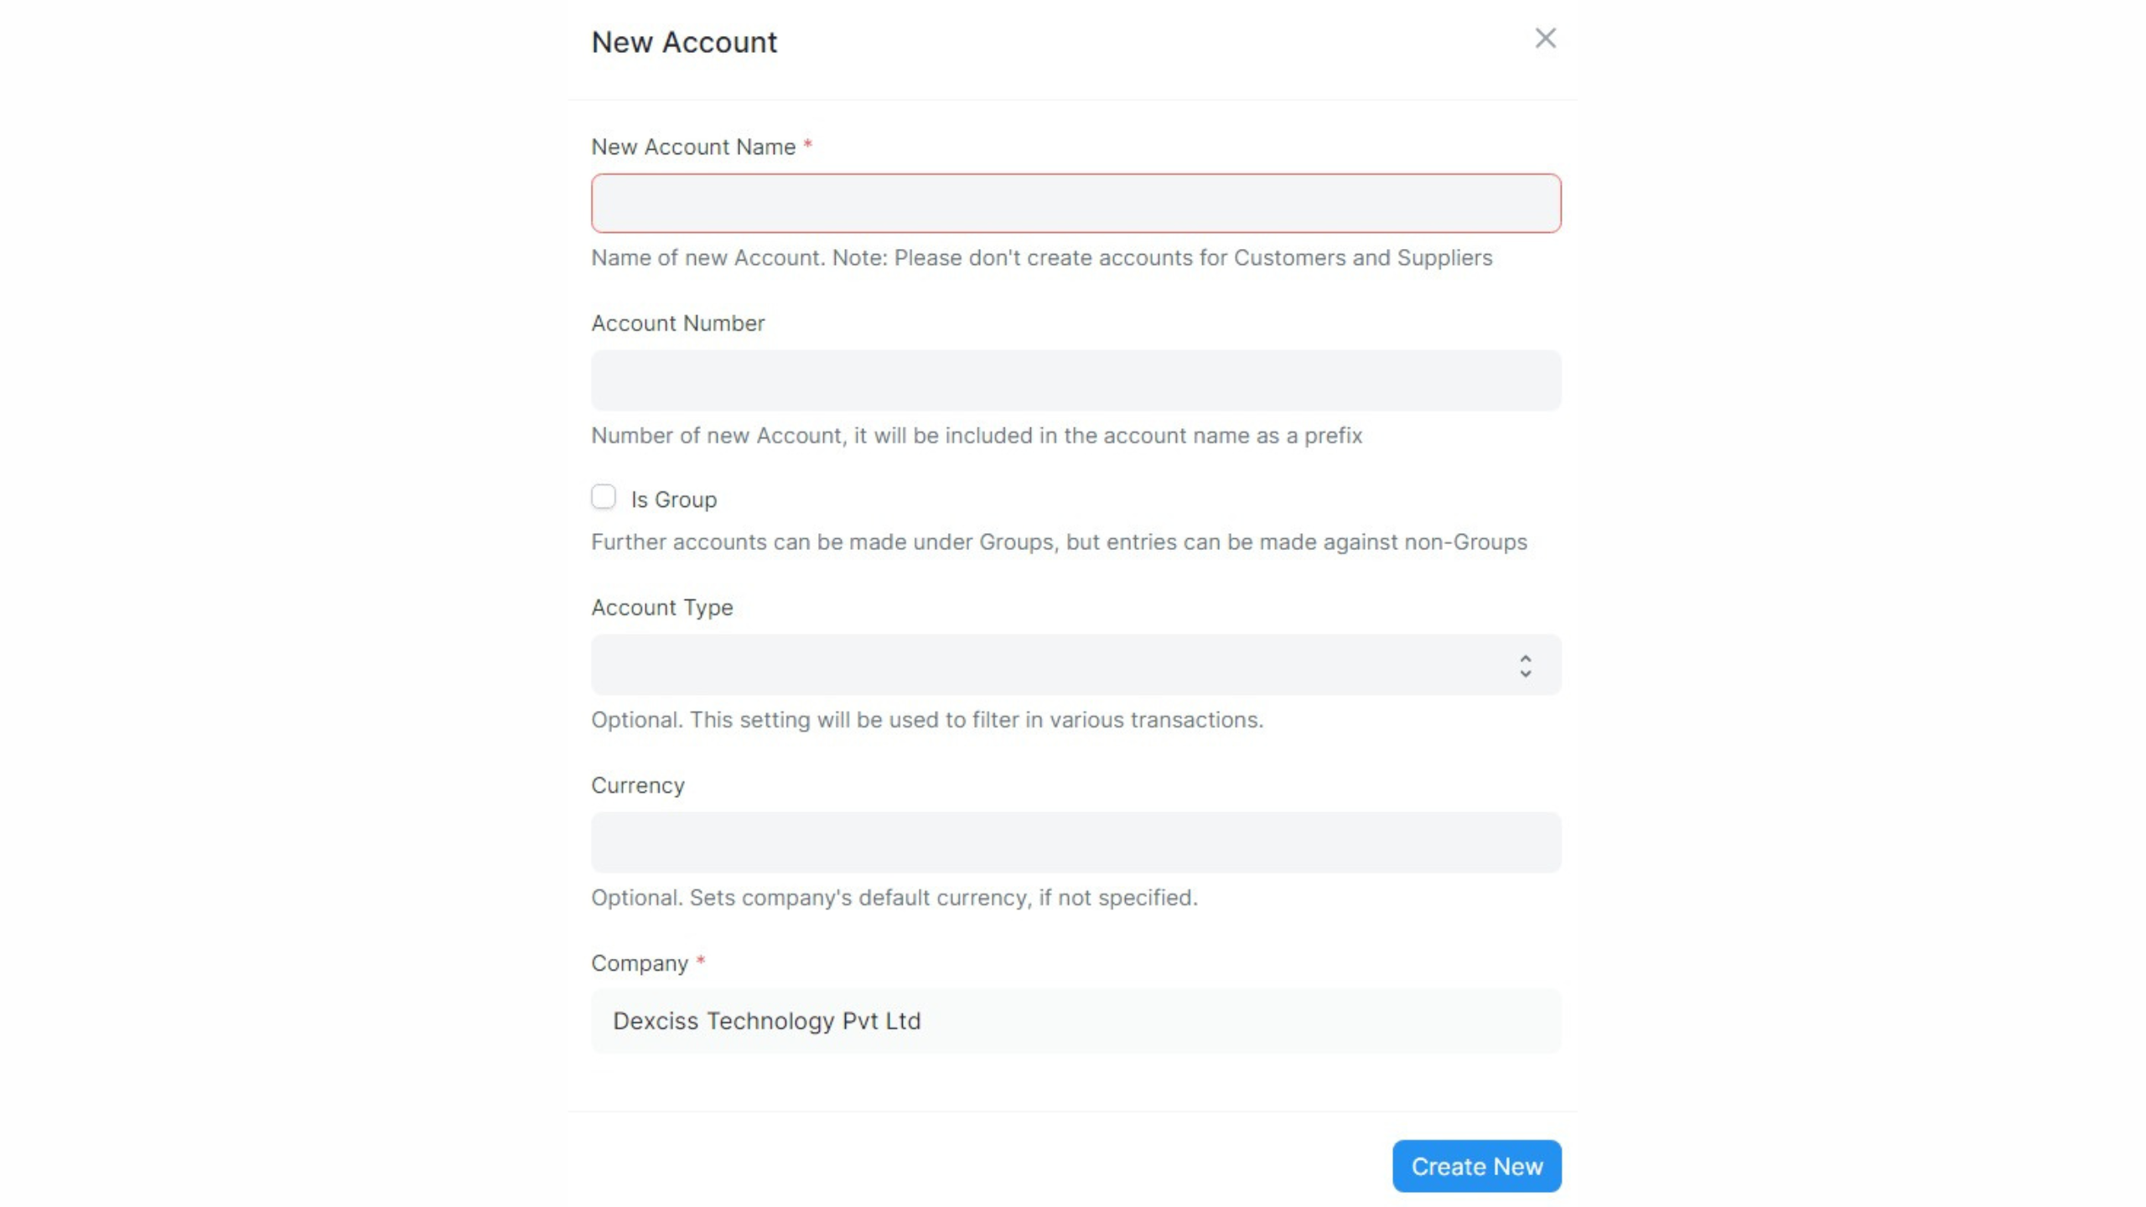2146x1207 pixels.
Task: Click the up-down chevron in Account Type
Action: coord(1525,666)
